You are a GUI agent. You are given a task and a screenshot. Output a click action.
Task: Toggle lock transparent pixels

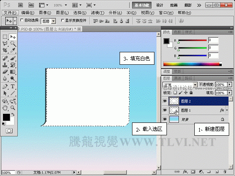[x=175, y=93]
